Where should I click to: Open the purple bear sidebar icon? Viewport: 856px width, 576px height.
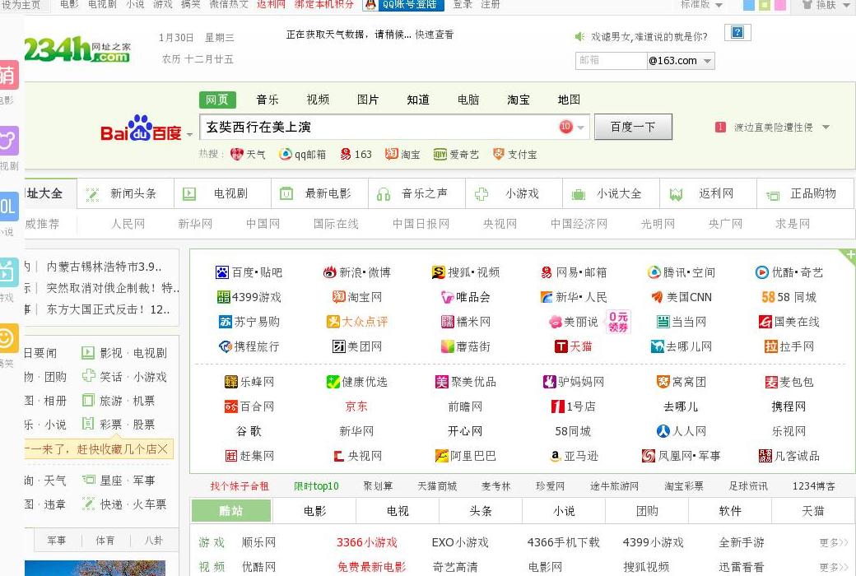(x=9, y=141)
